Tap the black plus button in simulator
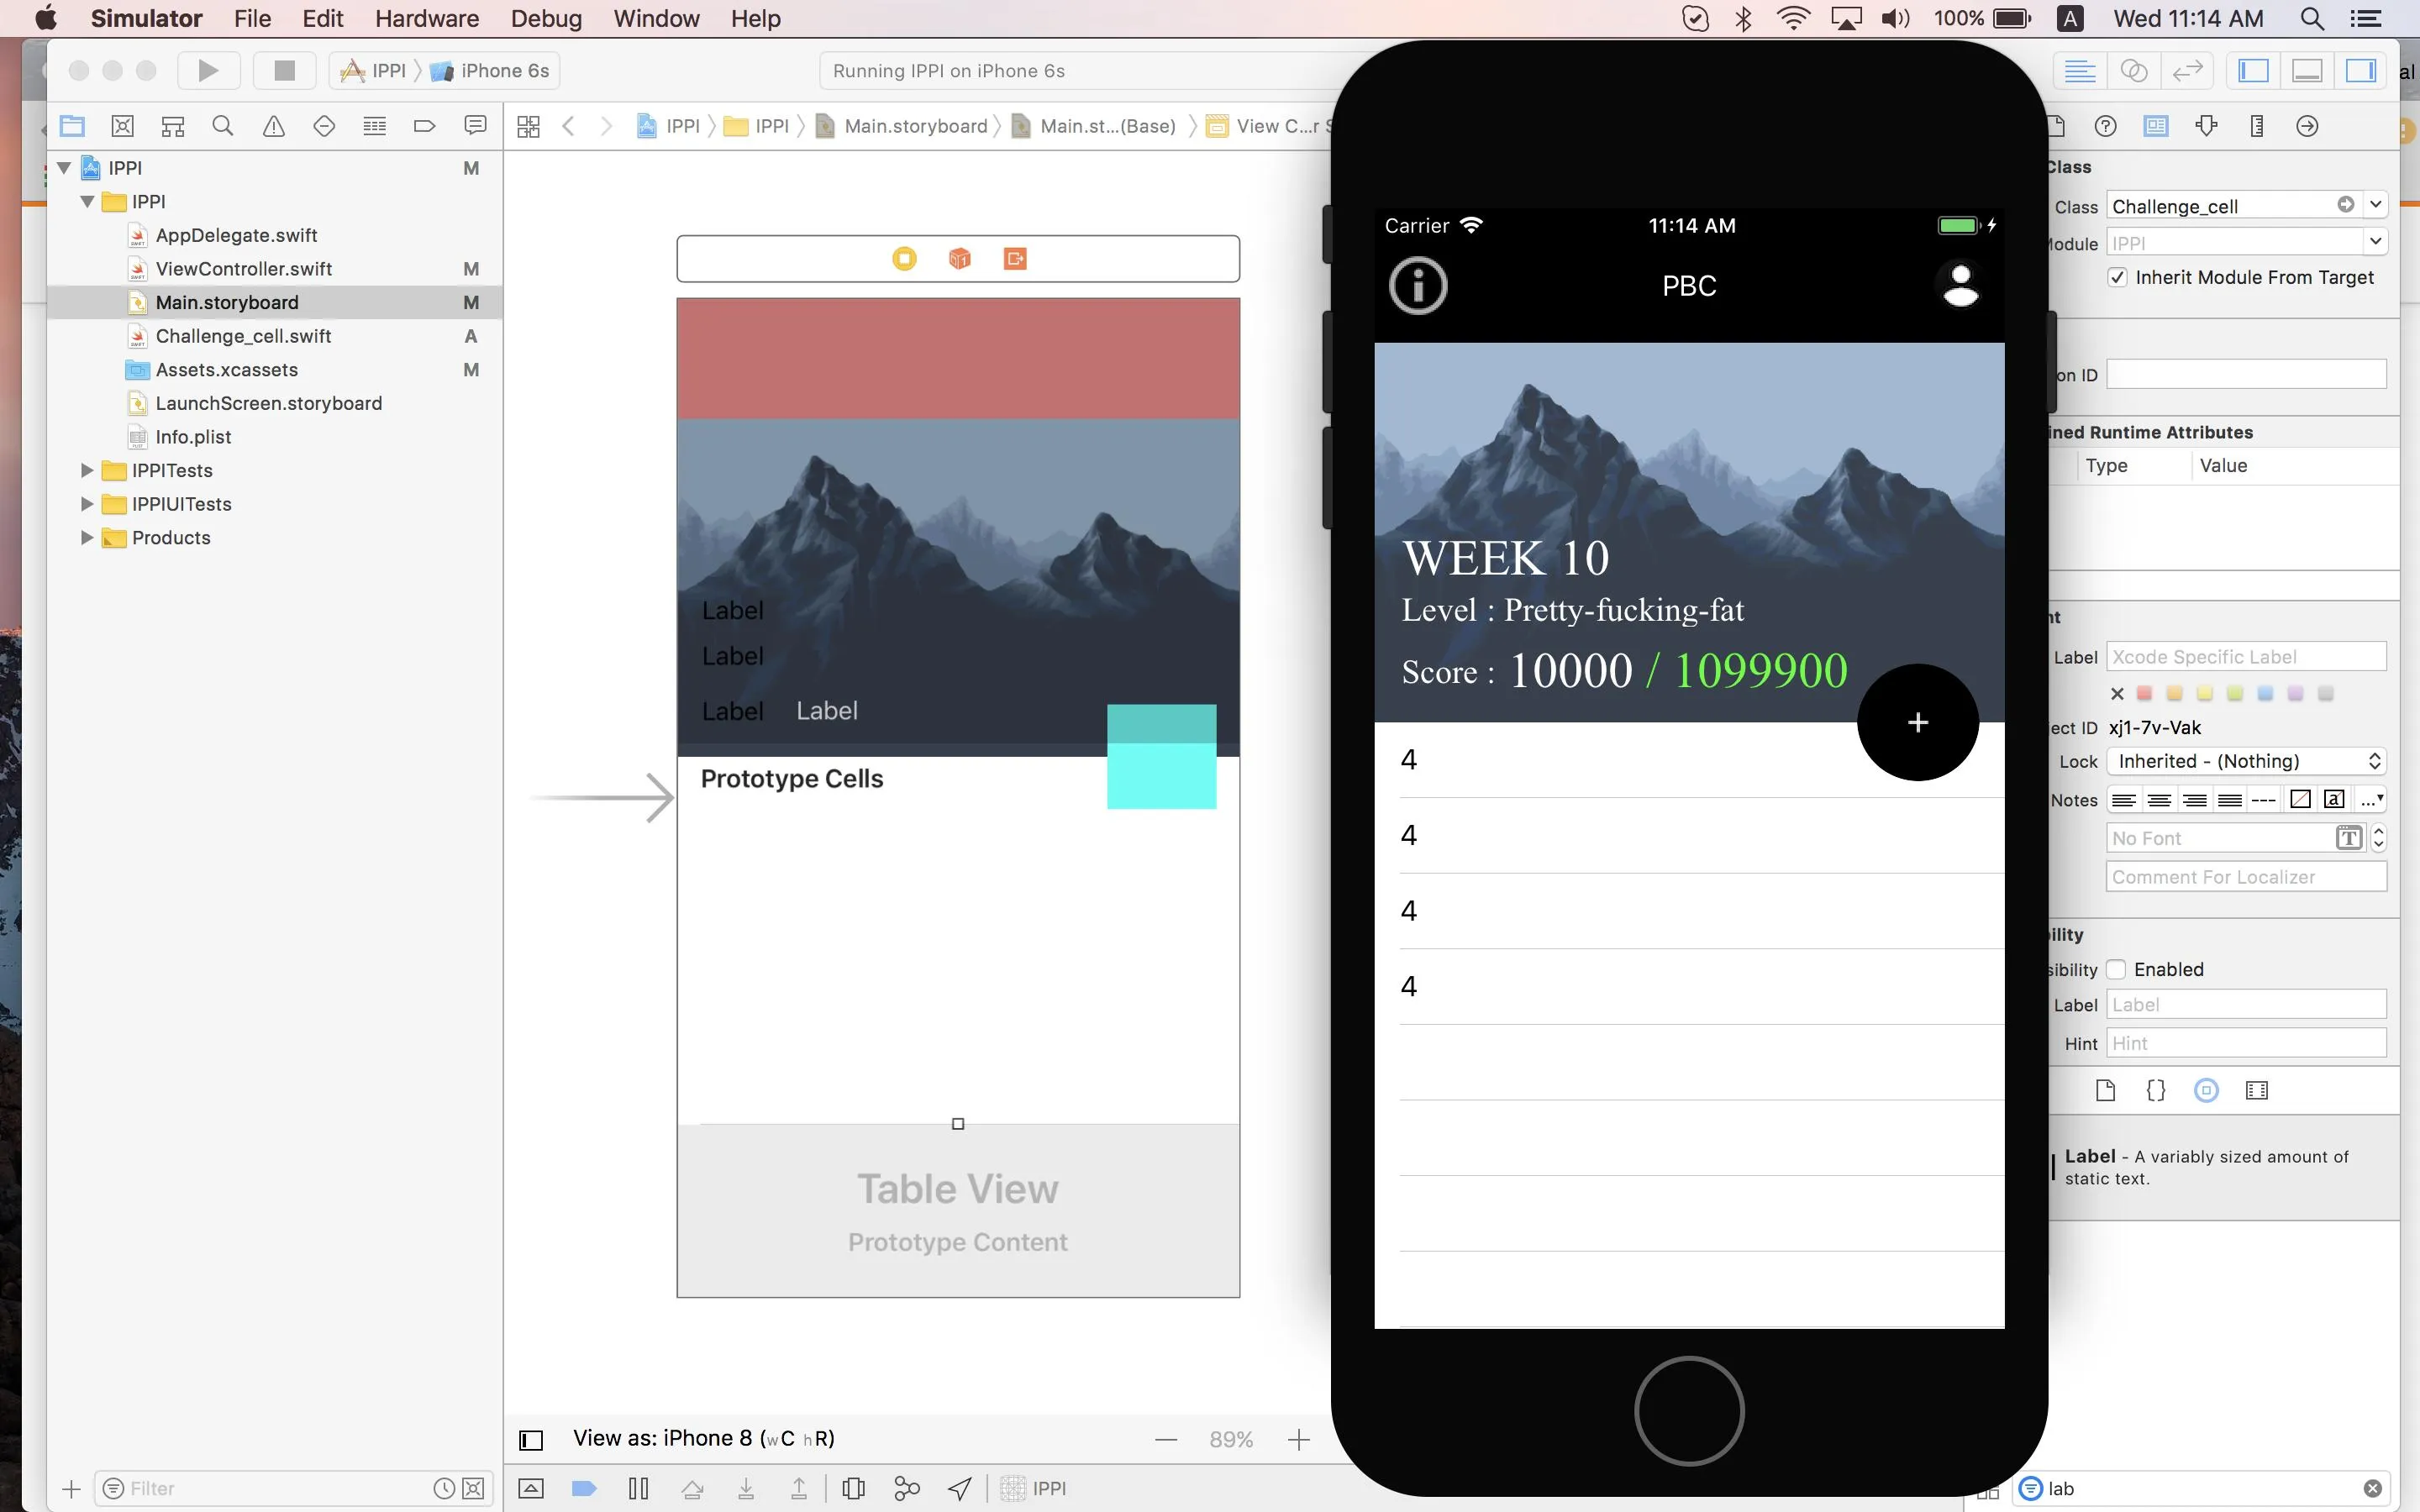This screenshot has width=2420, height=1512. click(x=1917, y=722)
